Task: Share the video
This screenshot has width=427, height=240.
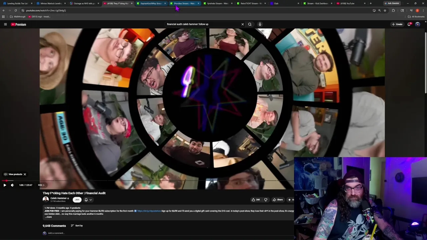Action: tap(278, 200)
